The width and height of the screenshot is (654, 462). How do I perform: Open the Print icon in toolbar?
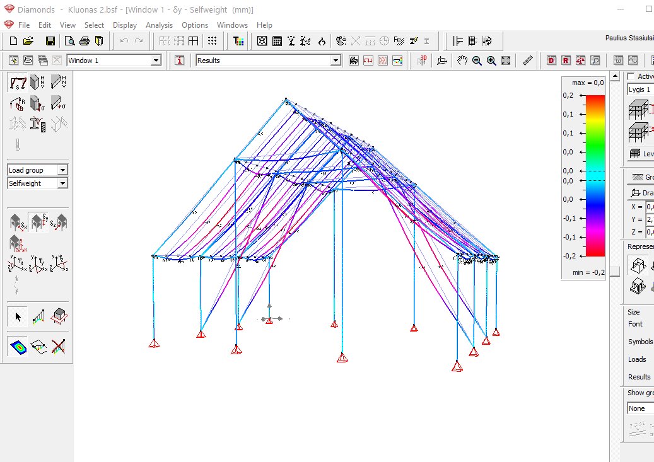pos(85,41)
